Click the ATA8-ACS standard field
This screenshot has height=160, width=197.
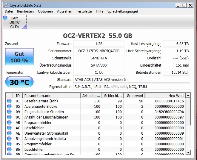tap(132, 80)
